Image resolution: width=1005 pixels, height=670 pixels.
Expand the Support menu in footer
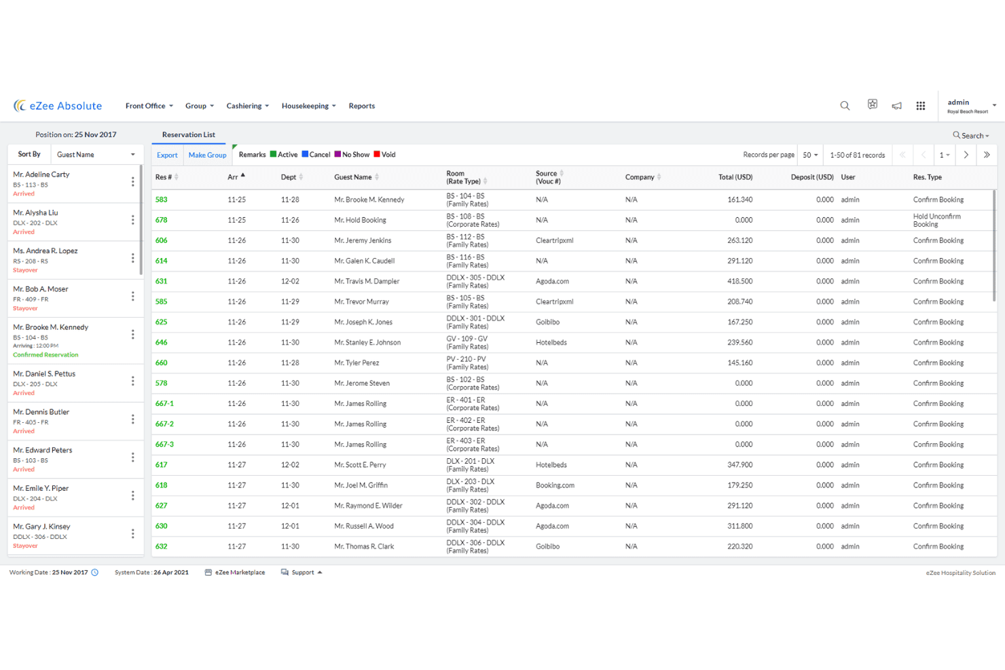(302, 572)
